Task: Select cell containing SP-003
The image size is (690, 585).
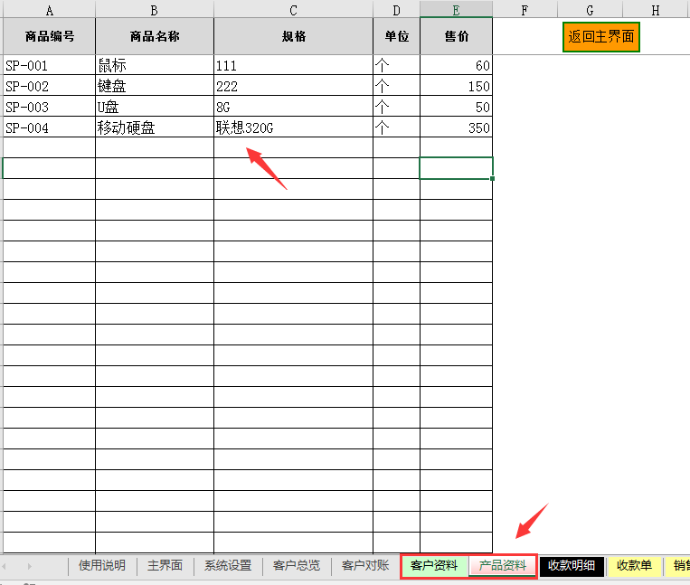Action: tap(49, 107)
